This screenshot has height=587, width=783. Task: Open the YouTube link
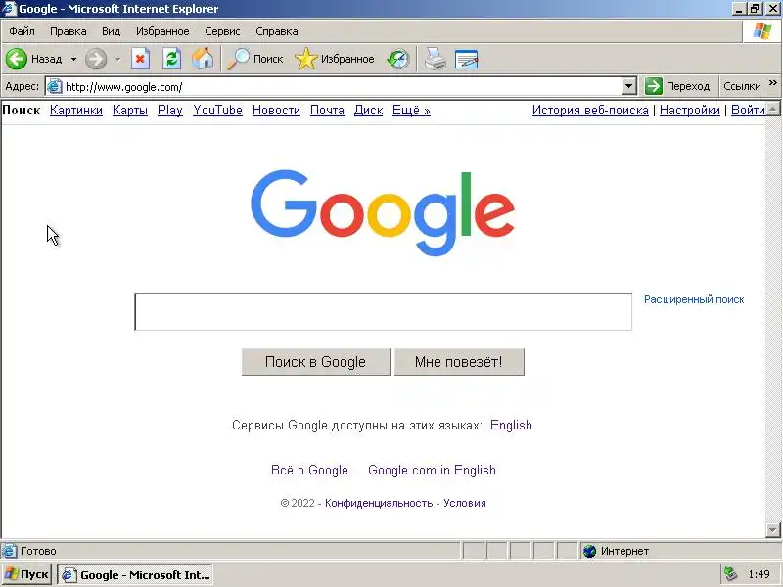(217, 111)
